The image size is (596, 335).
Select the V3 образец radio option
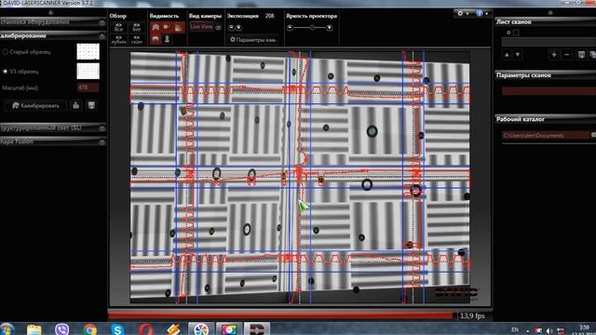point(6,71)
